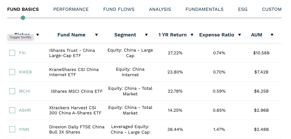Check the FXI fund checkbox
This screenshot has width=291, height=139.
[x=12, y=53]
